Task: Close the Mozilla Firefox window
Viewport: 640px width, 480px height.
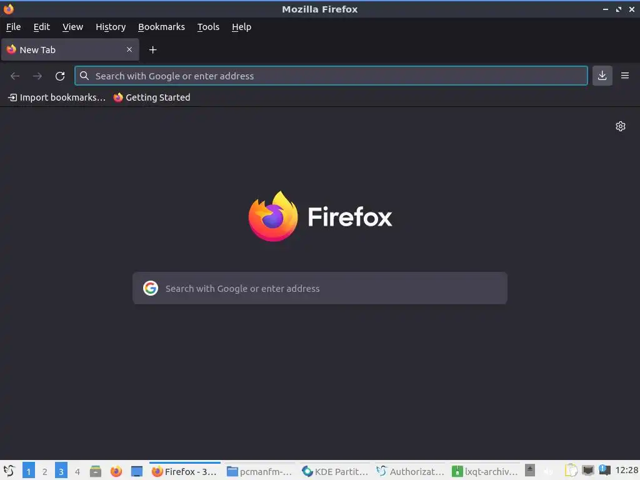Action: pyautogui.click(x=632, y=9)
